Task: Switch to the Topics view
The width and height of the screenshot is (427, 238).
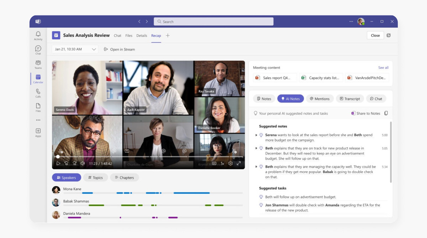Action: click(95, 177)
